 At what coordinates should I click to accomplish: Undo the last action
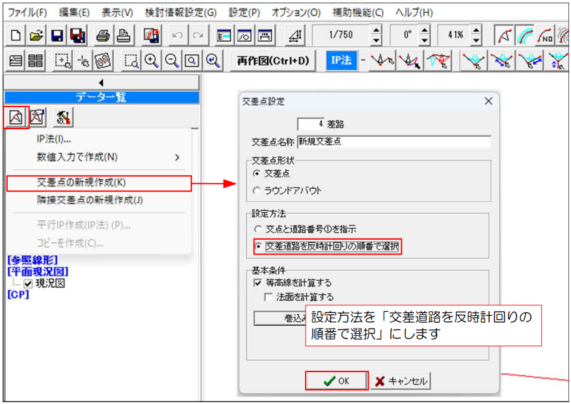[x=178, y=35]
